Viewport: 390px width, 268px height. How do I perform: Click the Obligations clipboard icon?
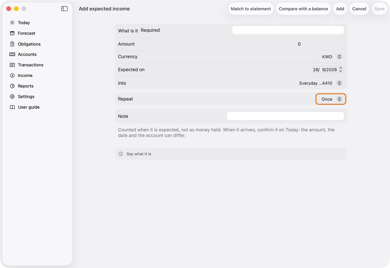click(x=12, y=44)
